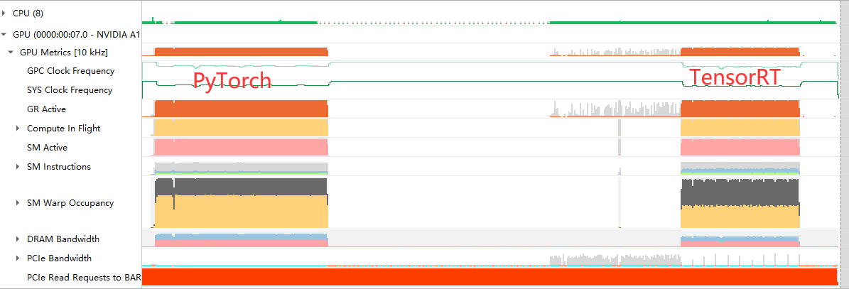Viewport: 849px width, 289px height.
Task: Expand the PCIe Bandwidth row
Action: (x=18, y=258)
